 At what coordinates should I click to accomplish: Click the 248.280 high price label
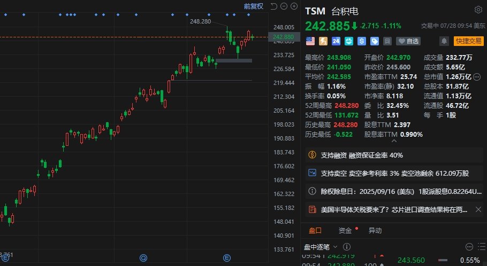[x=200, y=21]
